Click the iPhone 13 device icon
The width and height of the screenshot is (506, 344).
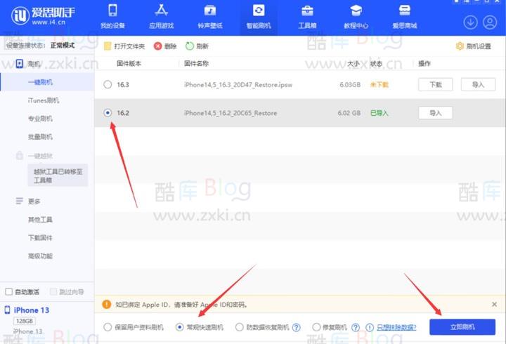[x=7, y=310]
